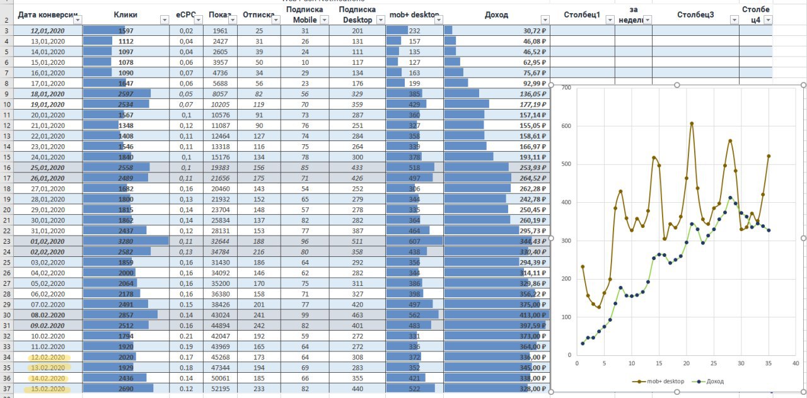The width and height of the screenshot is (807, 398).
Task: Click the chart's top-left corner handle
Action: [x=552, y=85]
